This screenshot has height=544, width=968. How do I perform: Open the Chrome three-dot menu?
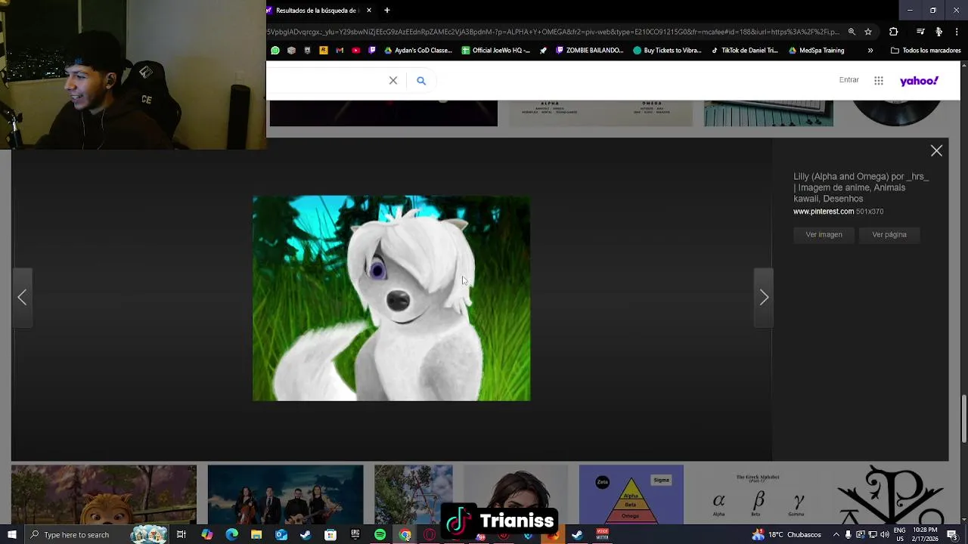957,32
